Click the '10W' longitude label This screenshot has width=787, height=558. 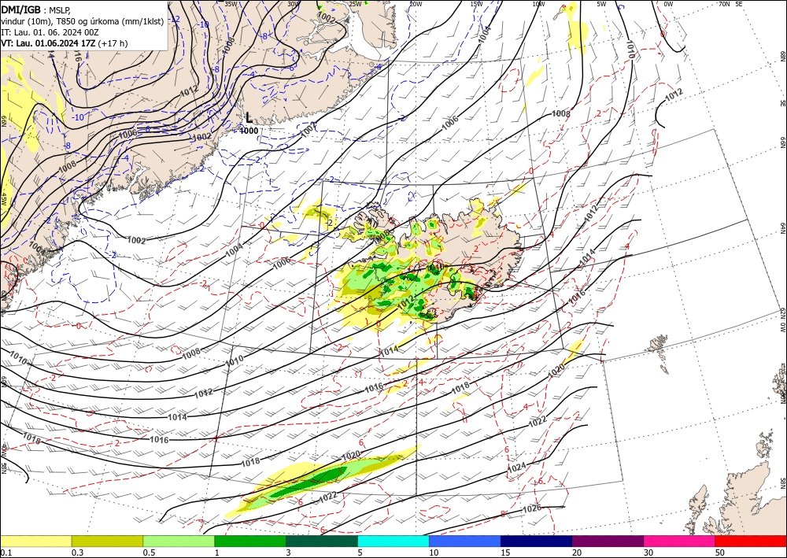(x=538, y=3)
